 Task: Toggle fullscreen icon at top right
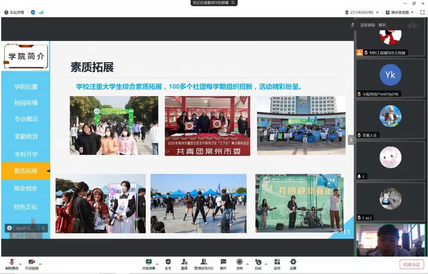[x=422, y=12]
